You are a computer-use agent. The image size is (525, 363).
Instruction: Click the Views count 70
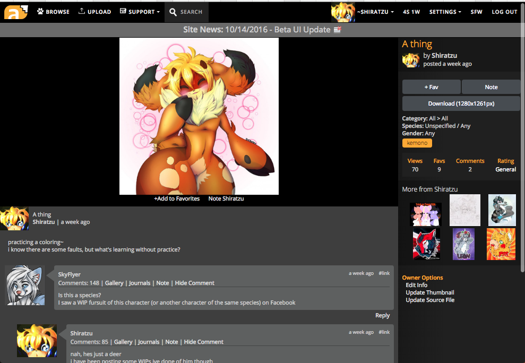[x=415, y=169]
